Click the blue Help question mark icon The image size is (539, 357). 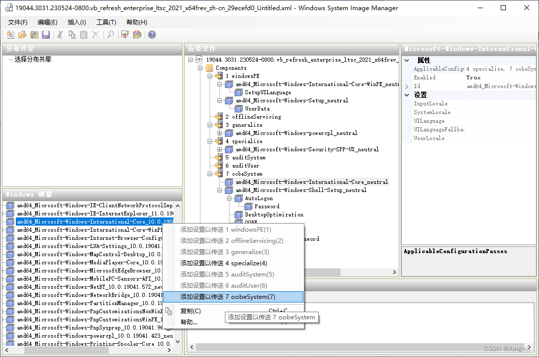152,35
